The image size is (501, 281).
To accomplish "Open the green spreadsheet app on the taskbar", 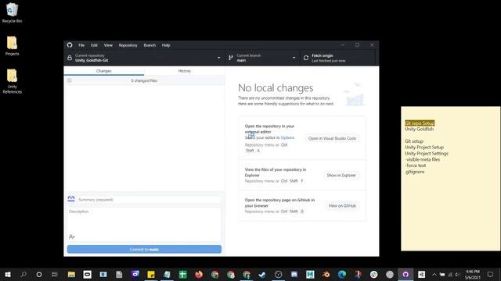I will pyautogui.click(x=182, y=274).
